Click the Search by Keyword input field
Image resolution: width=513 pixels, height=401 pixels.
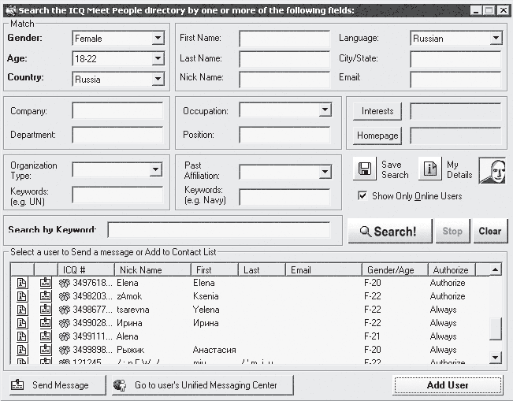[219, 230]
